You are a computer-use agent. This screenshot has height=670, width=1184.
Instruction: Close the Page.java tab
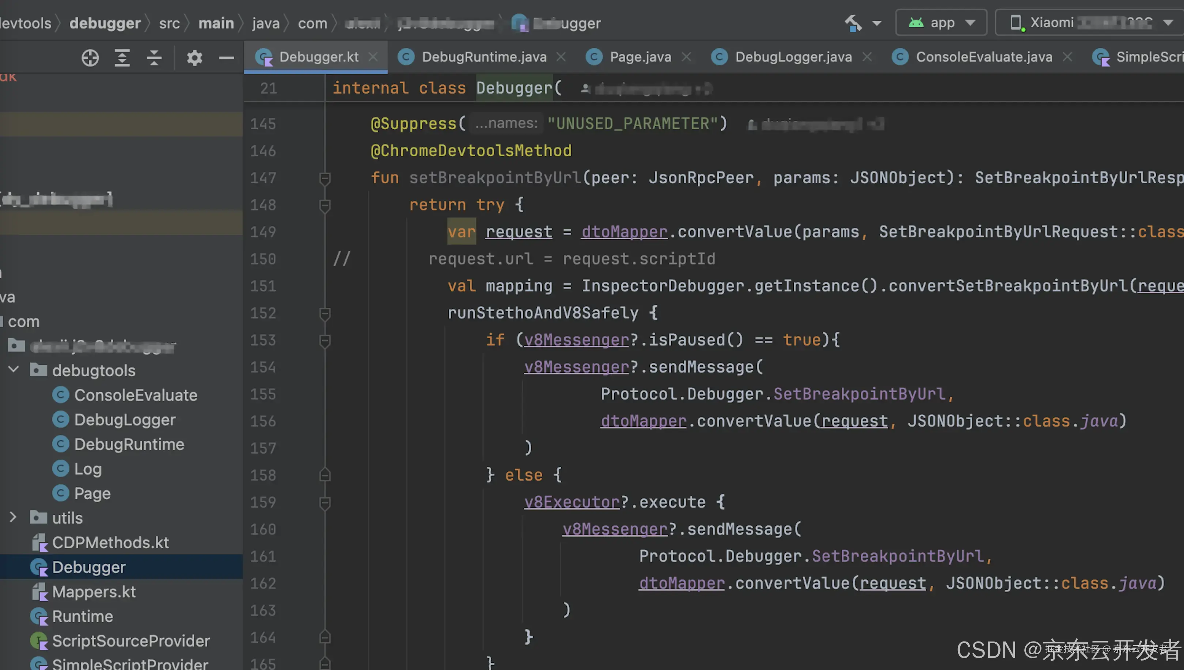686,57
